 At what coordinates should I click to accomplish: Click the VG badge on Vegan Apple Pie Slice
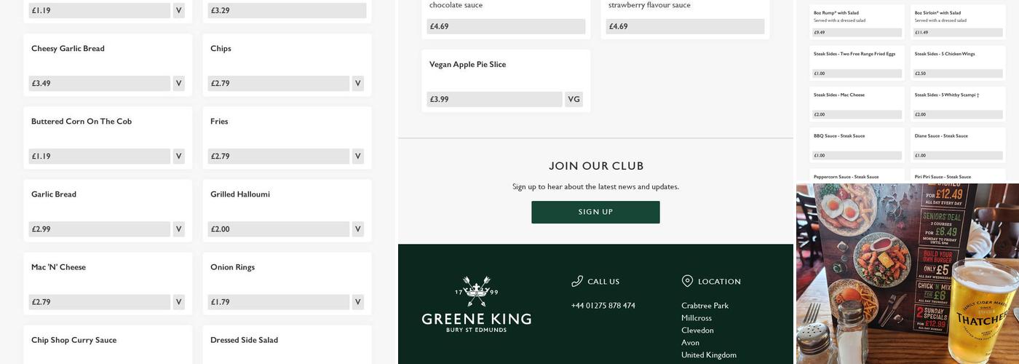tap(574, 100)
